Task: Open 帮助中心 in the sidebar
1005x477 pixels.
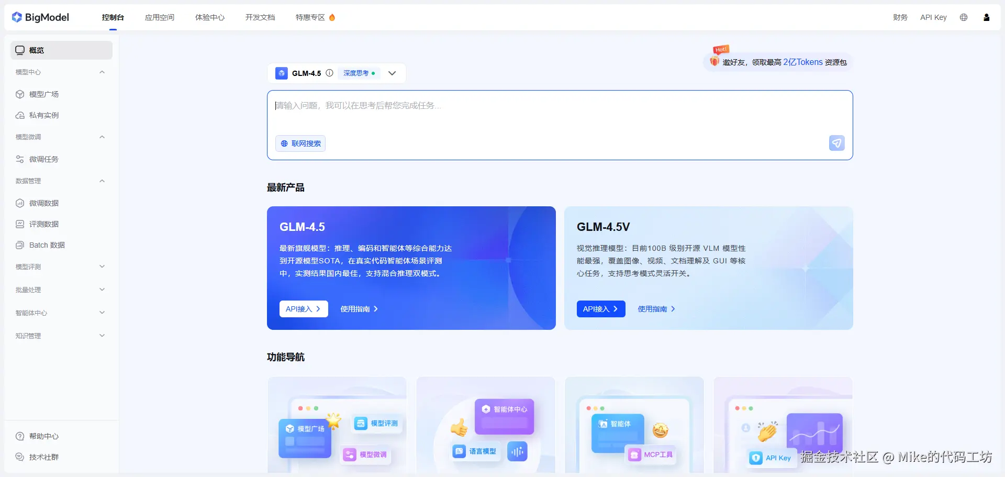Action: (x=61, y=436)
